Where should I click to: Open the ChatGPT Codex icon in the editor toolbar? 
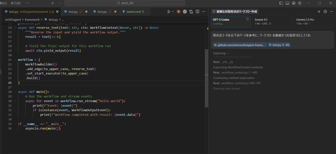point(185,12)
